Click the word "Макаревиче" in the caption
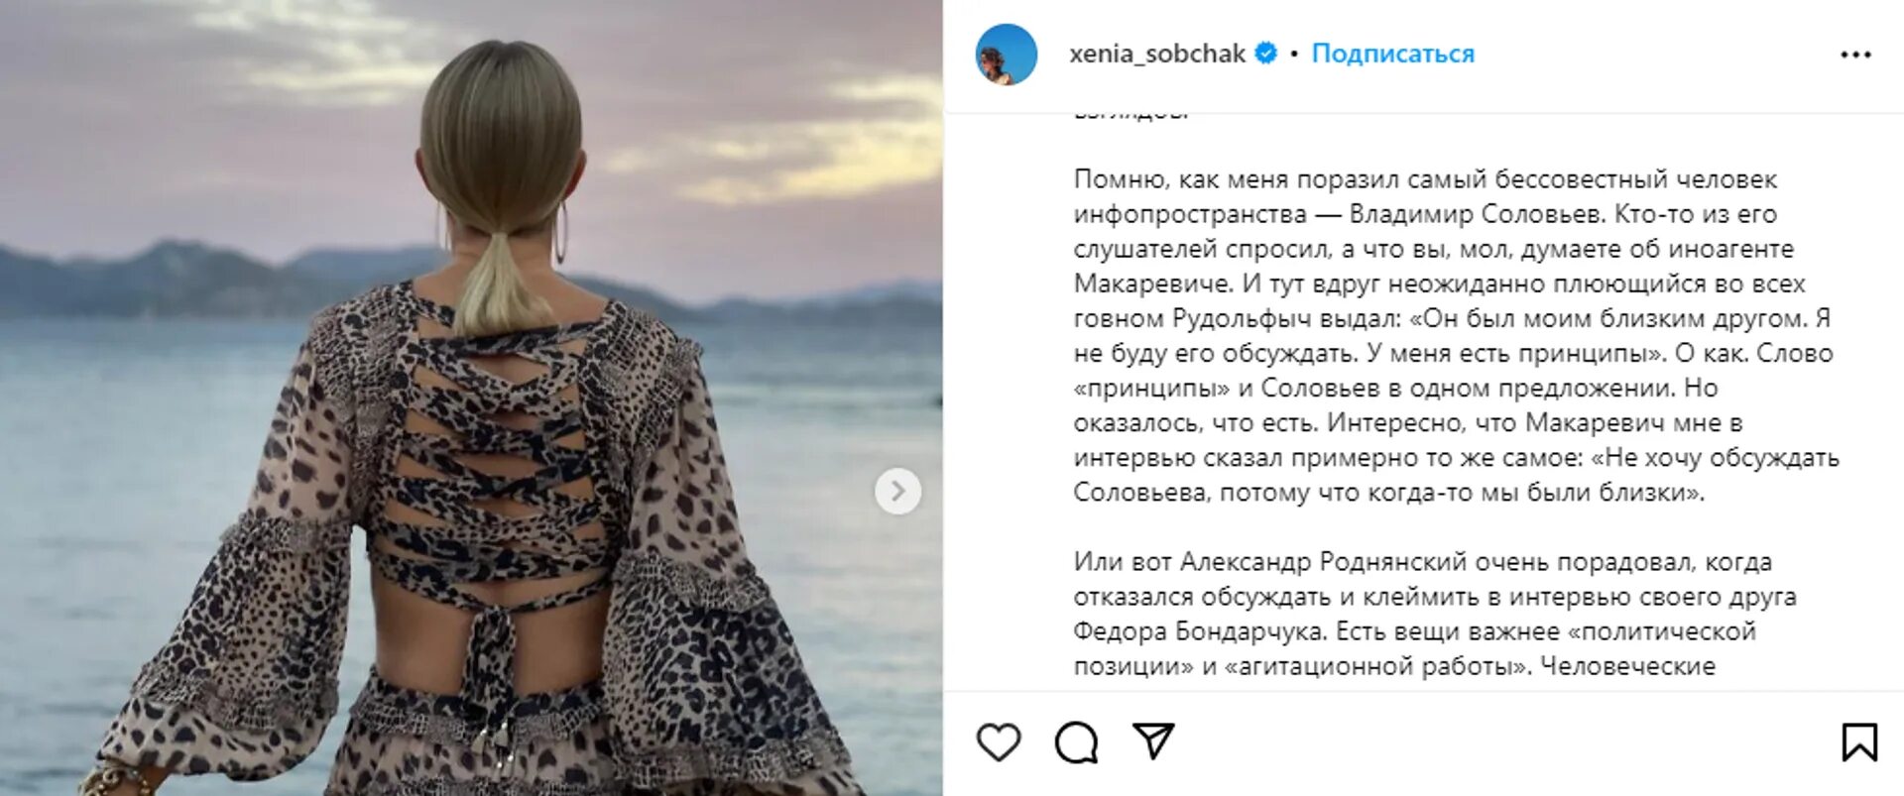Screen dimensions: 1904x796 tap(1153, 284)
